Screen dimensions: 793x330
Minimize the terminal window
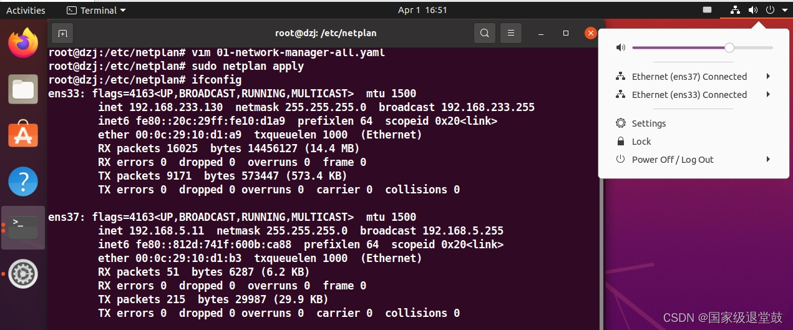(541, 33)
